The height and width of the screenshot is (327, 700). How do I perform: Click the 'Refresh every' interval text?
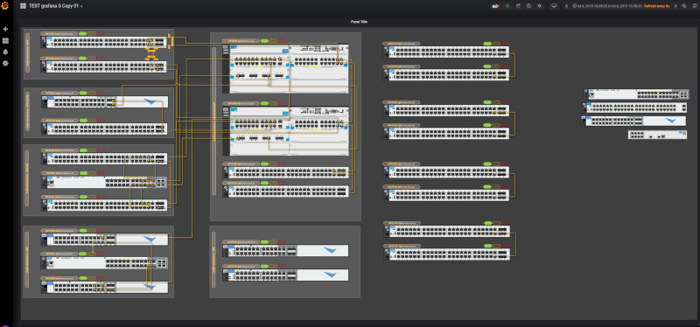(x=657, y=6)
